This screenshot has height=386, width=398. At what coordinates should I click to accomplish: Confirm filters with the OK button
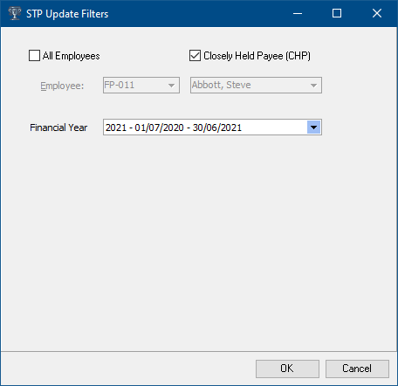287,369
